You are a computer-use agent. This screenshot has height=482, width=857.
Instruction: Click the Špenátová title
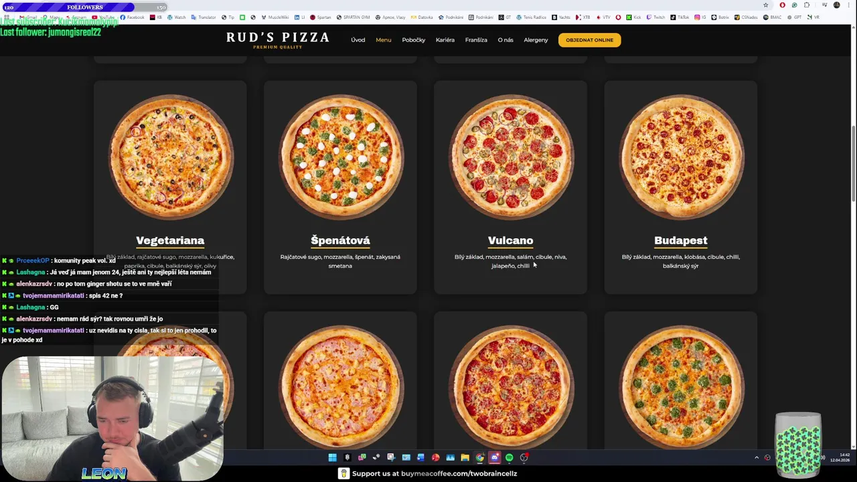tap(340, 240)
